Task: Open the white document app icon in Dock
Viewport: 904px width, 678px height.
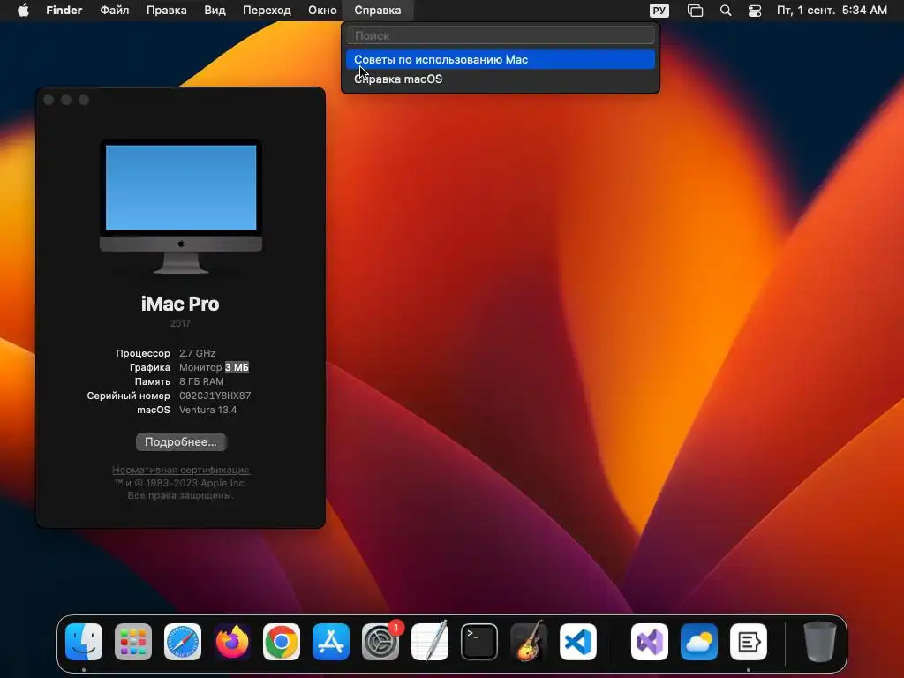Action: pyautogui.click(x=749, y=642)
